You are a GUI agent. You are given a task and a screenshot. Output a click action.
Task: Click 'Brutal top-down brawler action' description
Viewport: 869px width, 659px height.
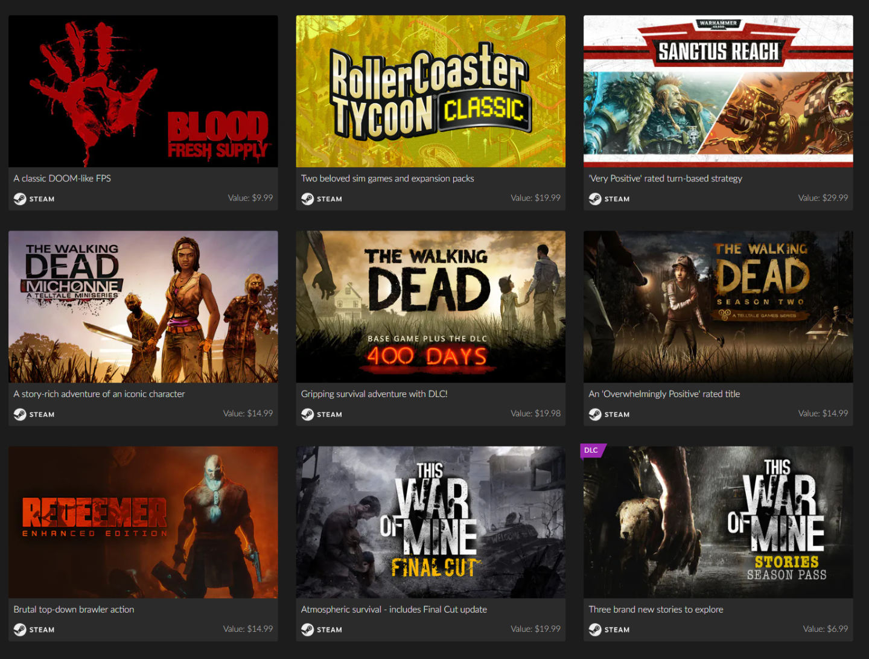click(x=74, y=610)
